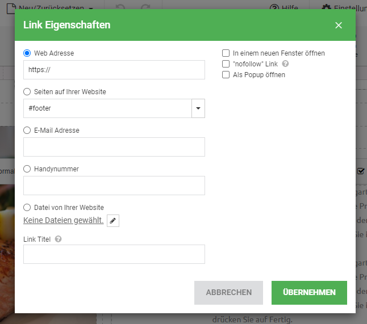Image resolution: width=367 pixels, height=324 pixels.
Task: Close the Link Eigenschaften dialog
Action: (x=339, y=25)
